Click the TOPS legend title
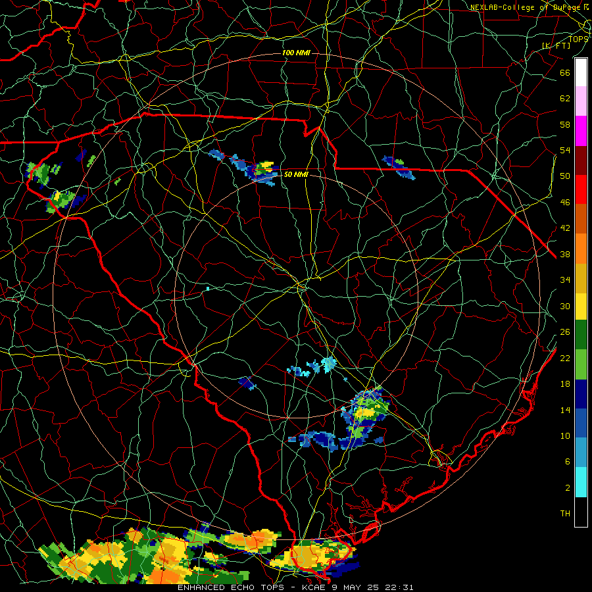Viewport: 592px width, 592px height. [579, 39]
